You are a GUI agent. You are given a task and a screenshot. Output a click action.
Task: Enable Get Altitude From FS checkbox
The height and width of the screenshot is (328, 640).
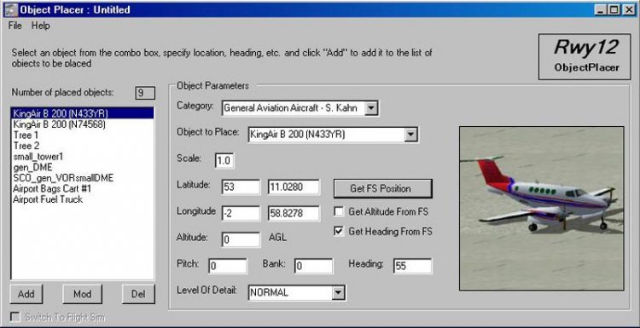click(339, 211)
